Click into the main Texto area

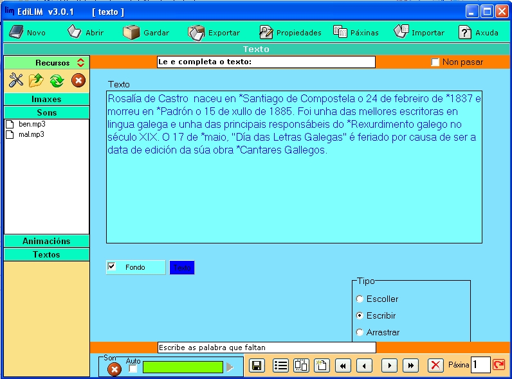tap(294, 167)
